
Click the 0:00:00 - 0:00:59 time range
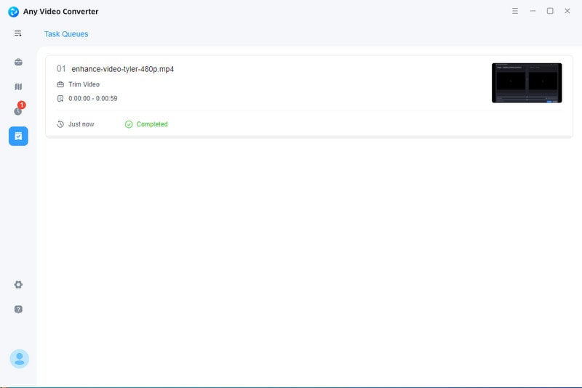[x=92, y=98]
